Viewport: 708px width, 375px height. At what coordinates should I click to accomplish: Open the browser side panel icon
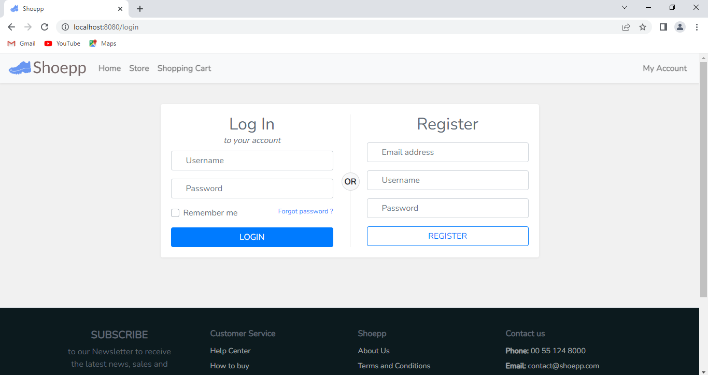(663, 27)
